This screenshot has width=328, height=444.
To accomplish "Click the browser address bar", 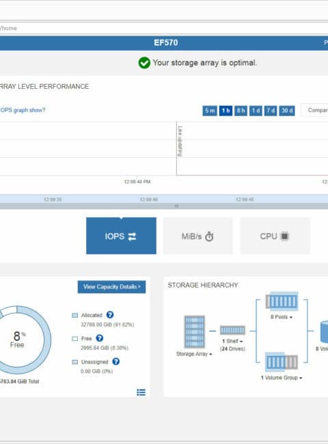I will coord(164,28).
